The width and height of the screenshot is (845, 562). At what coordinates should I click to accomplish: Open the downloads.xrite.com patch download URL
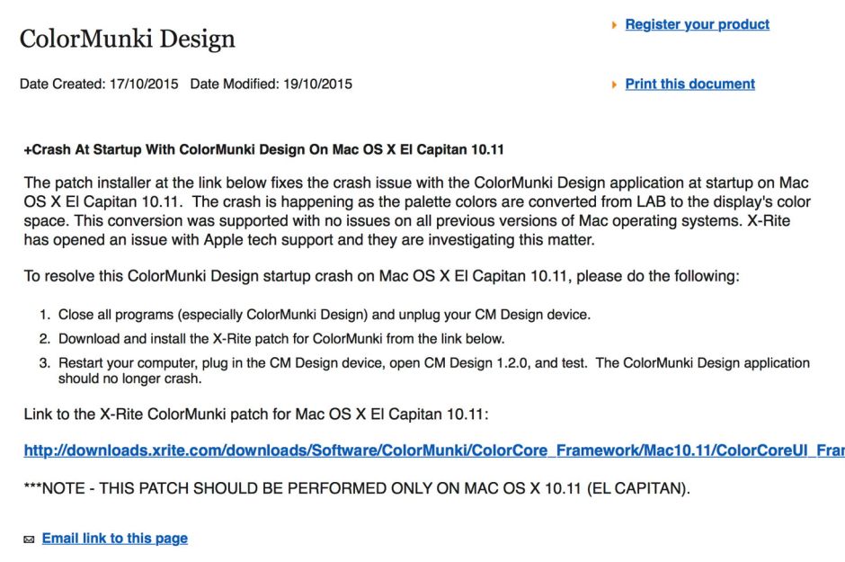click(x=433, y=450)
